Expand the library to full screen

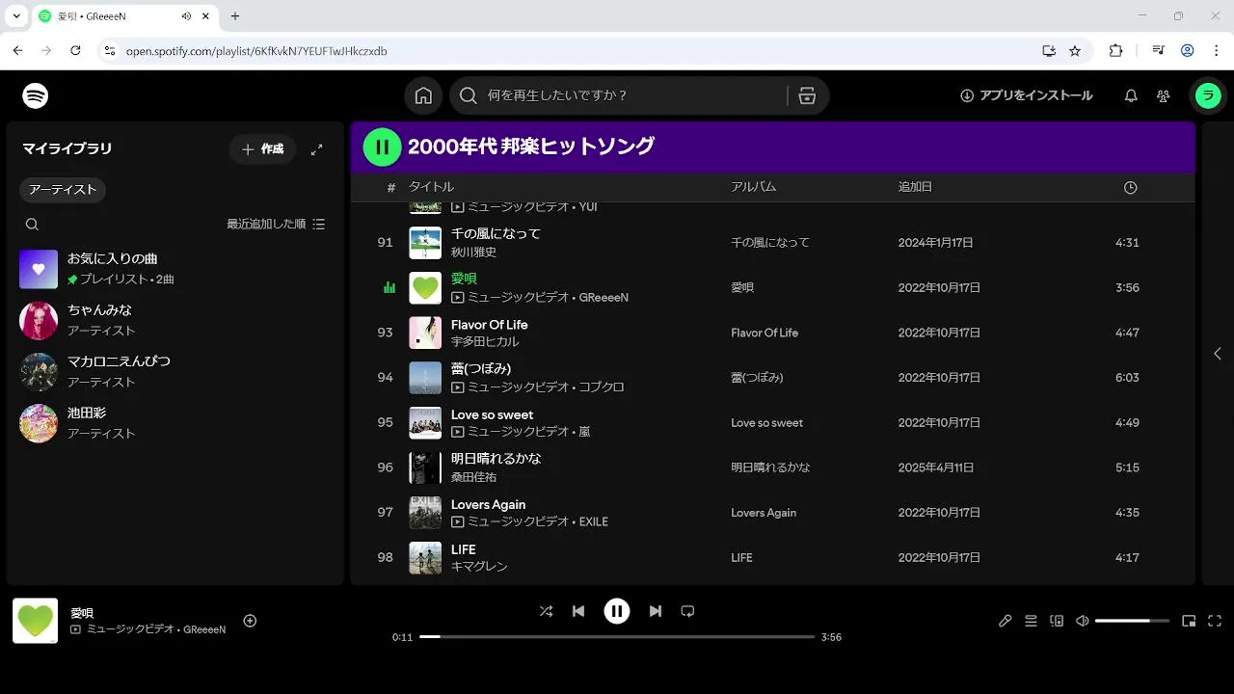click(316, 149)
